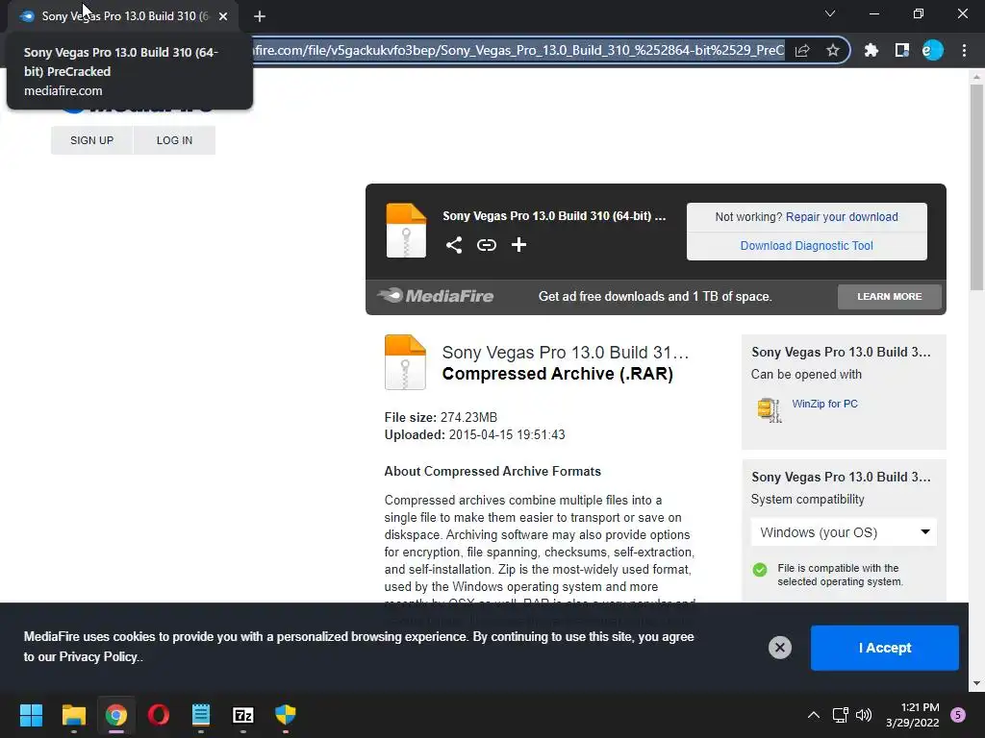Open Chrome side panel icon
This screenshot has width=985, height=738.
[x=901, y=50]
